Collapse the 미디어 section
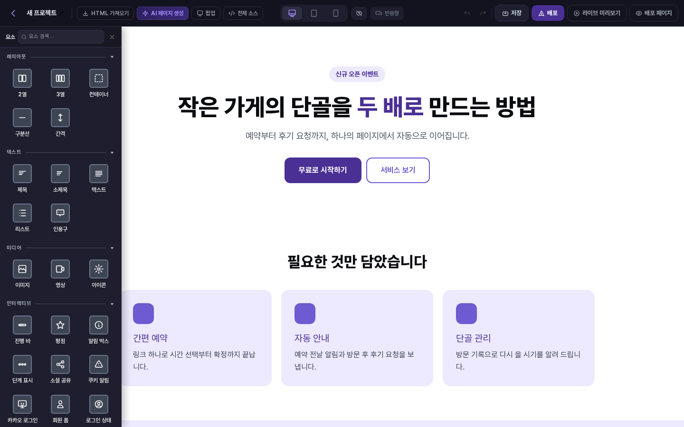The height and width of the screenshot is (427, 684). pyautogui.click(x=112, y=248)
